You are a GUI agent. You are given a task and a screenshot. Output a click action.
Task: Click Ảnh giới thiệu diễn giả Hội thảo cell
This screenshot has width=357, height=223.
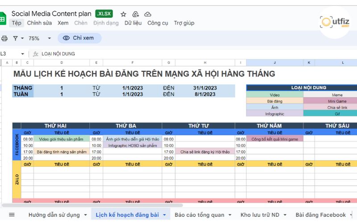click(133, 139)
